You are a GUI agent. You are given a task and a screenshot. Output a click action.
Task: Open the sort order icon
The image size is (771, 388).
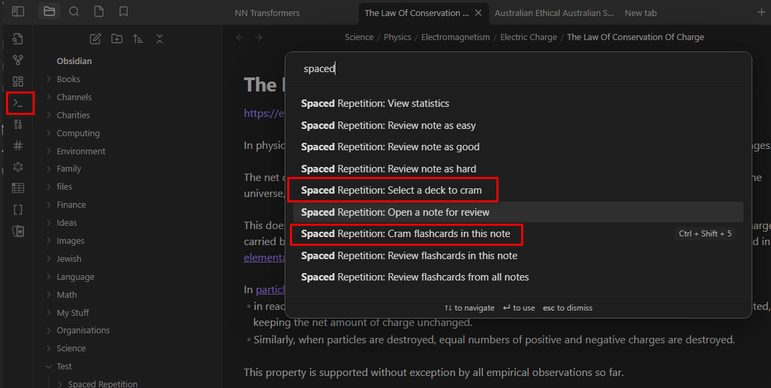(138, 39)
